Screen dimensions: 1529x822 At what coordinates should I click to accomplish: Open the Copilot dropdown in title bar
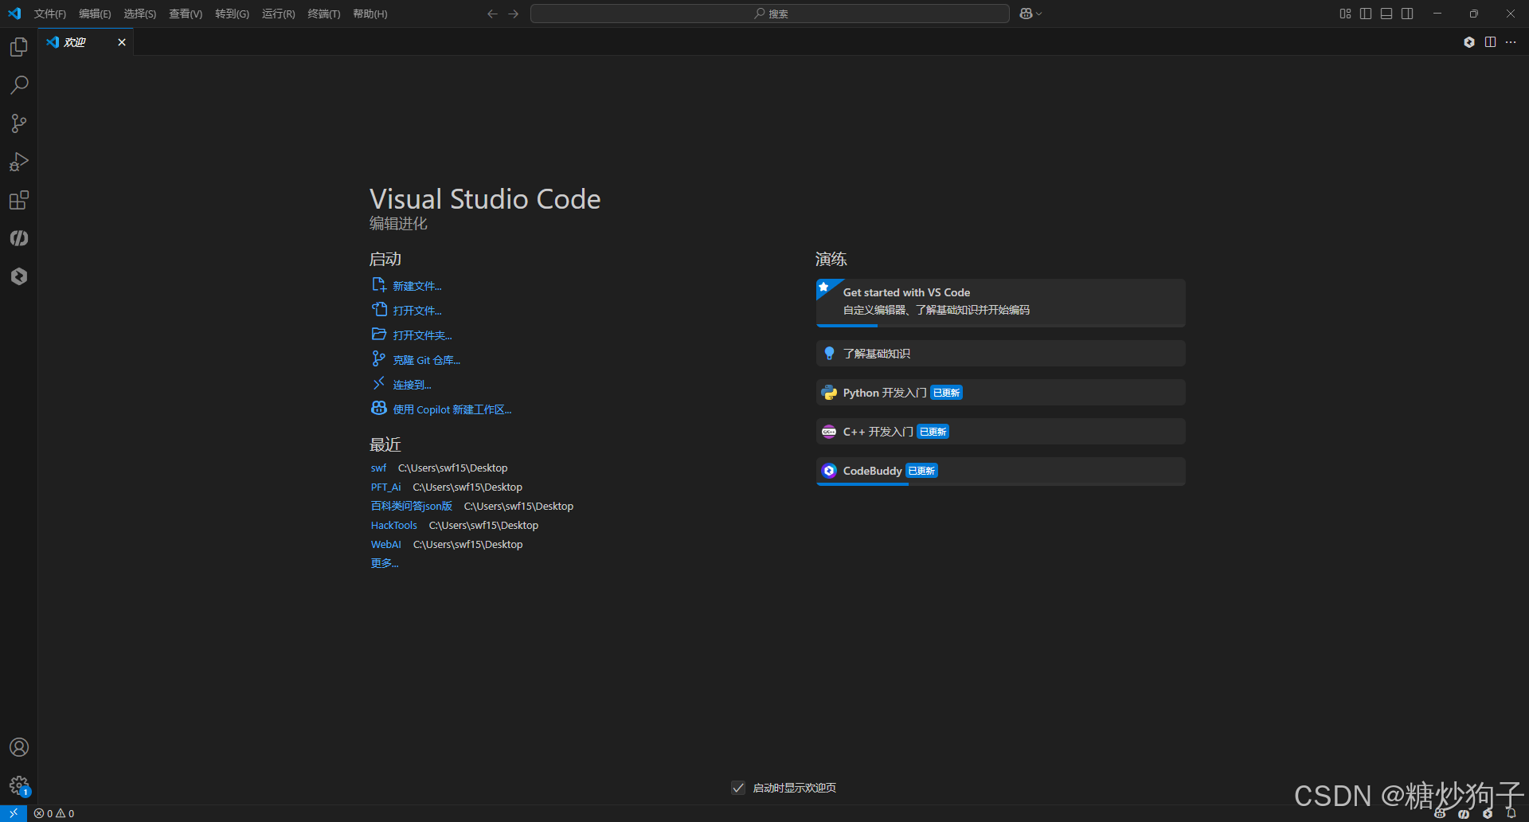click(1030, 13)
